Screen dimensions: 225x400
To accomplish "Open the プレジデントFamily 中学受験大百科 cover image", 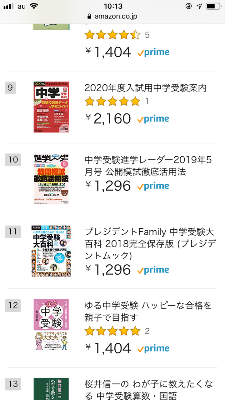I will (51, 251).
